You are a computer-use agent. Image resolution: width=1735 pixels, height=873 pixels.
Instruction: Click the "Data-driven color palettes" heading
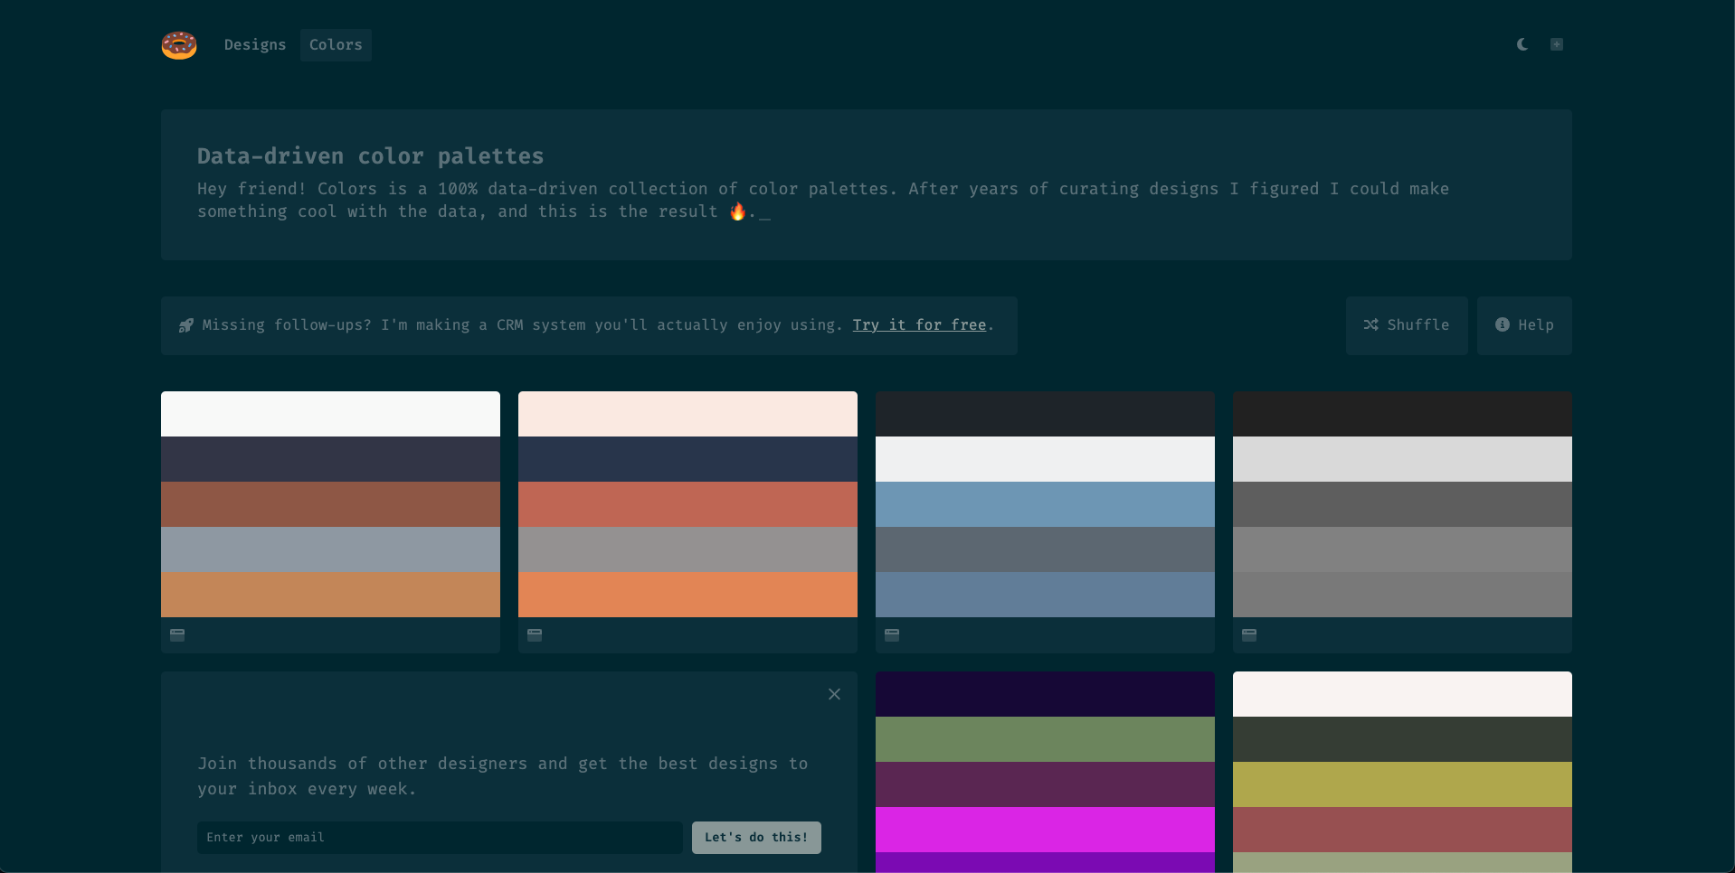[371, 156]
